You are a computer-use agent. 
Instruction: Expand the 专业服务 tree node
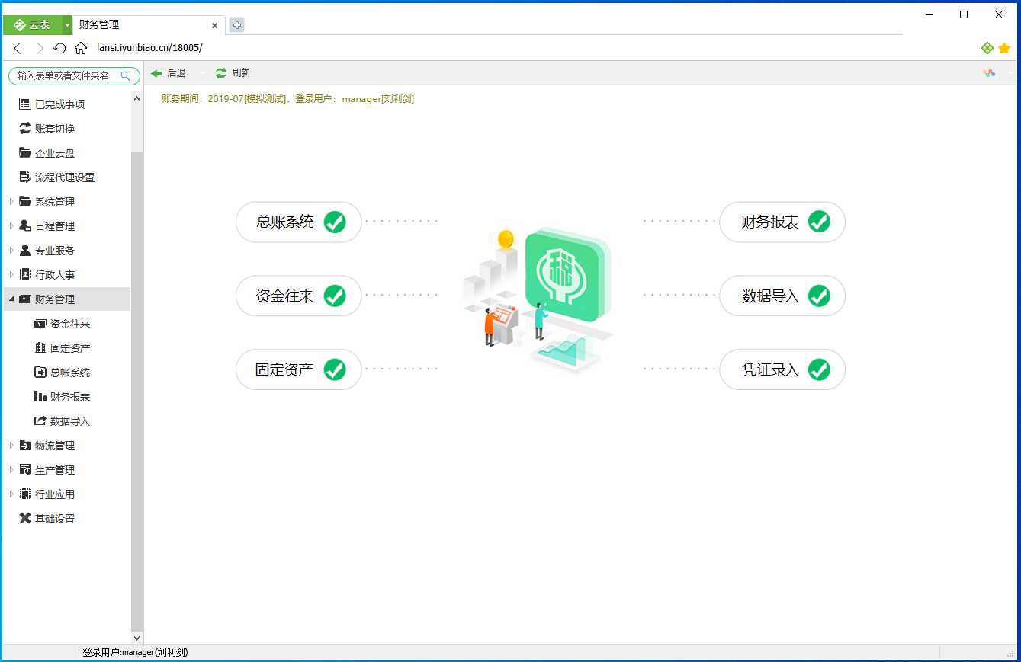[11, 250]
